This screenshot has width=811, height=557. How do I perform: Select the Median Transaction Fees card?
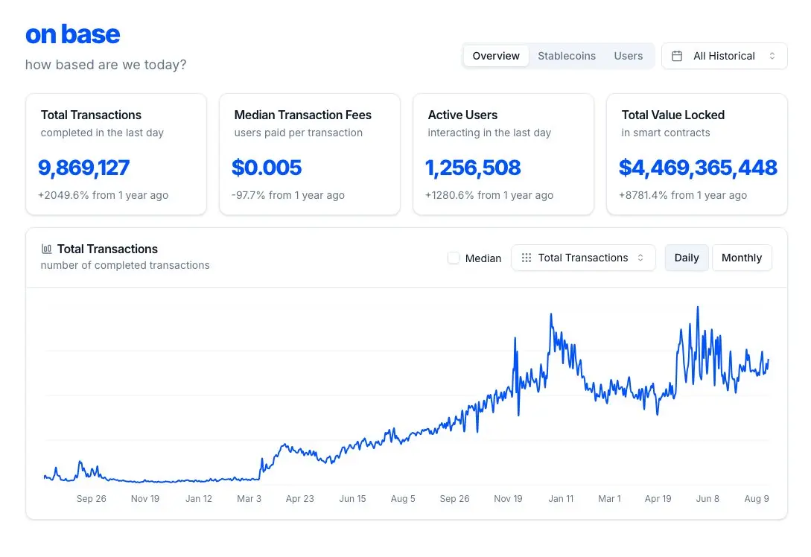310,154
